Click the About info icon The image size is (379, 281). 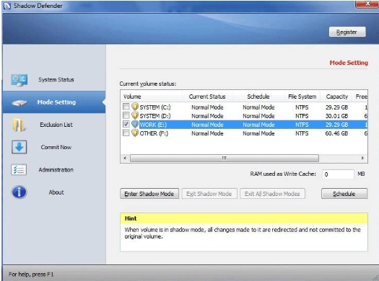(19, 192)
